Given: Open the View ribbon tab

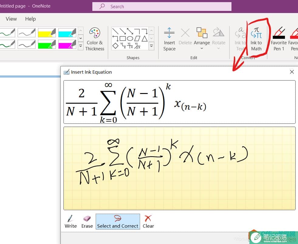Looking at the screenshot, I should (11, 19).
